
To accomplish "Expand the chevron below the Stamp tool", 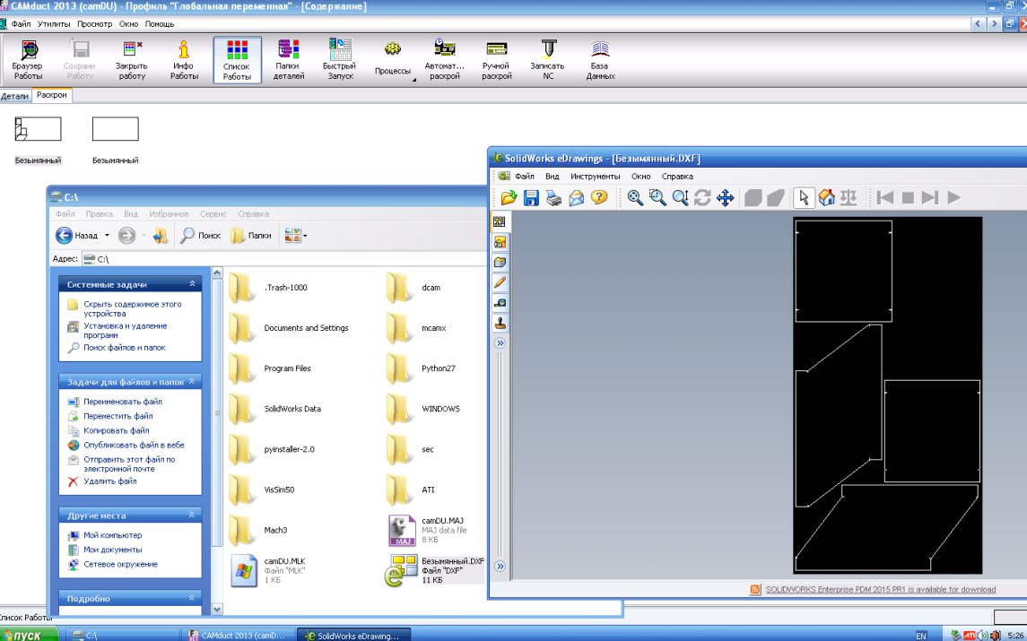I will click(x=500, y=343).
